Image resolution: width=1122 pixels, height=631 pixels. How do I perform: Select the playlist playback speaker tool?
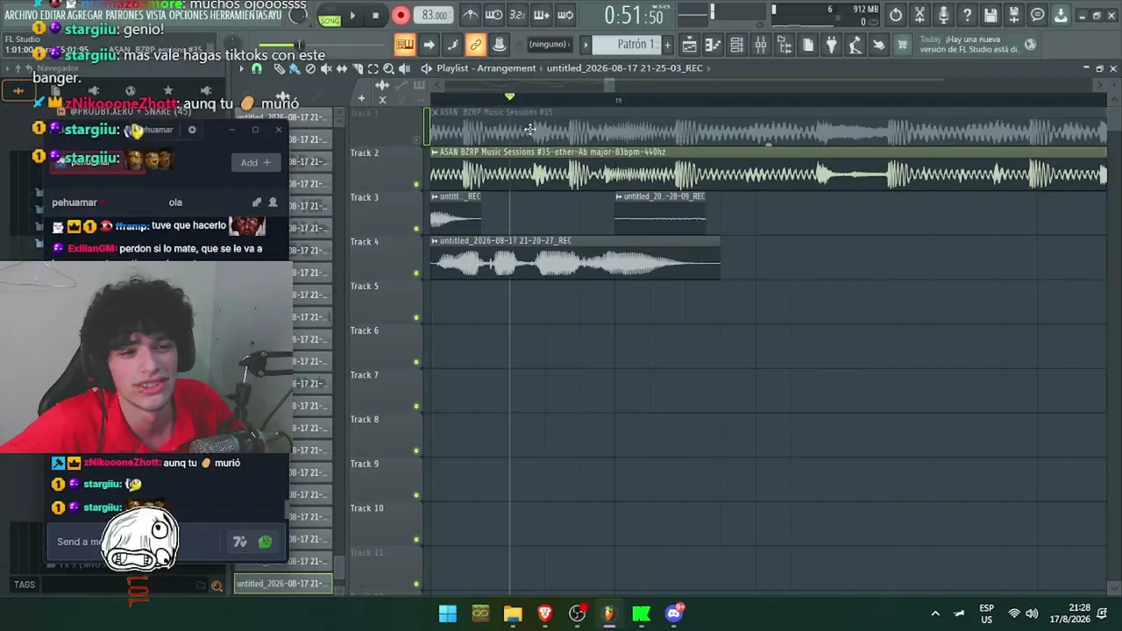404,68
